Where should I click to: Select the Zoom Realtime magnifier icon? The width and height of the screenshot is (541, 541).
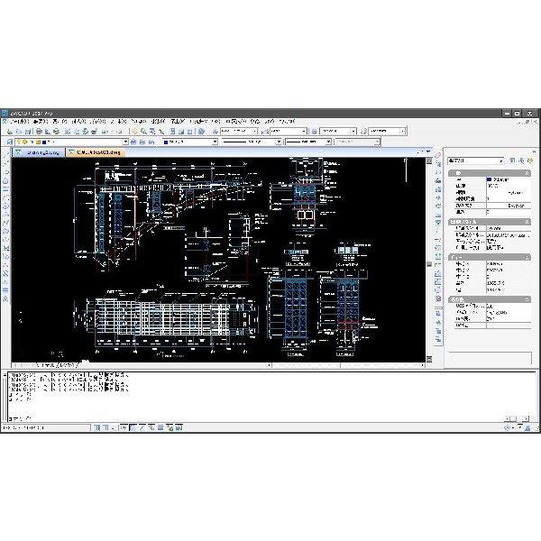pyautogui.click(x=143, y=132)
